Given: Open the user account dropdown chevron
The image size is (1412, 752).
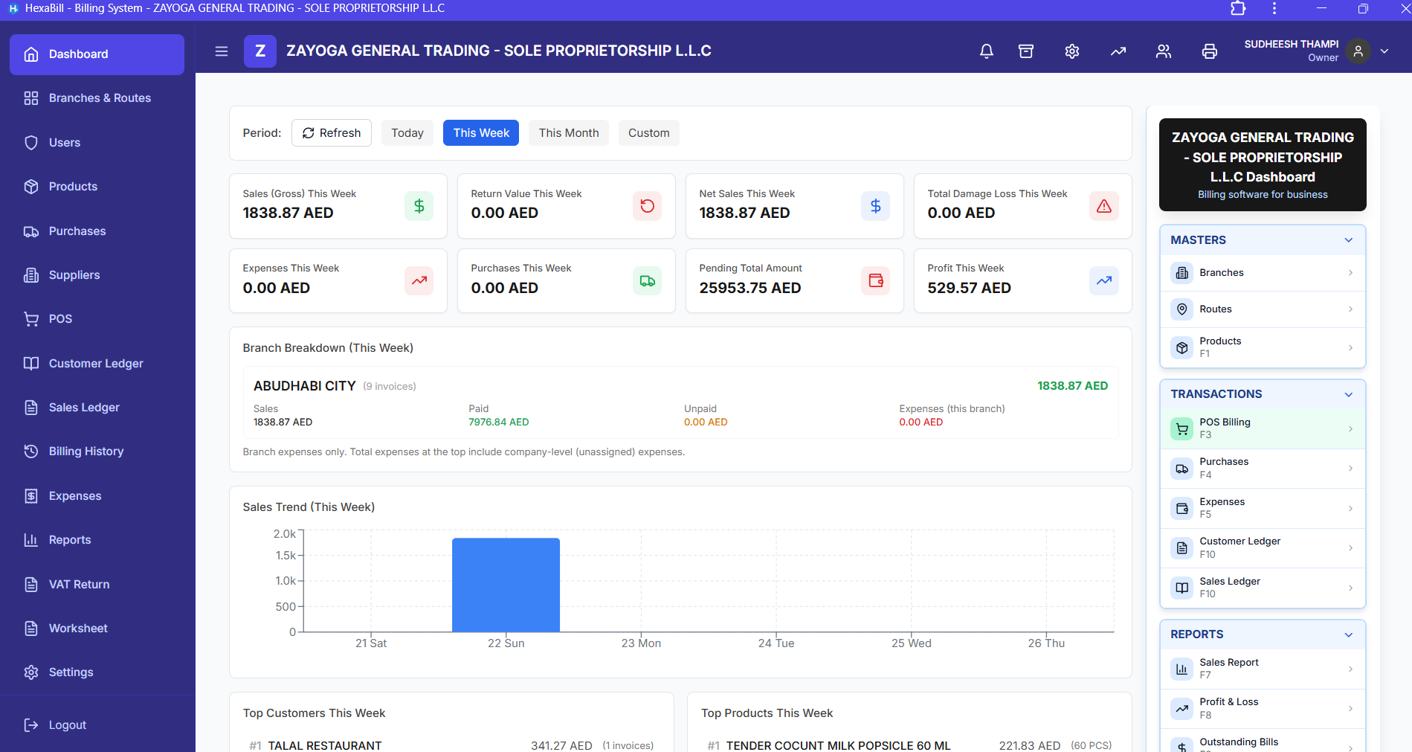Looking at the screenshot, I should click(1384, 51).
